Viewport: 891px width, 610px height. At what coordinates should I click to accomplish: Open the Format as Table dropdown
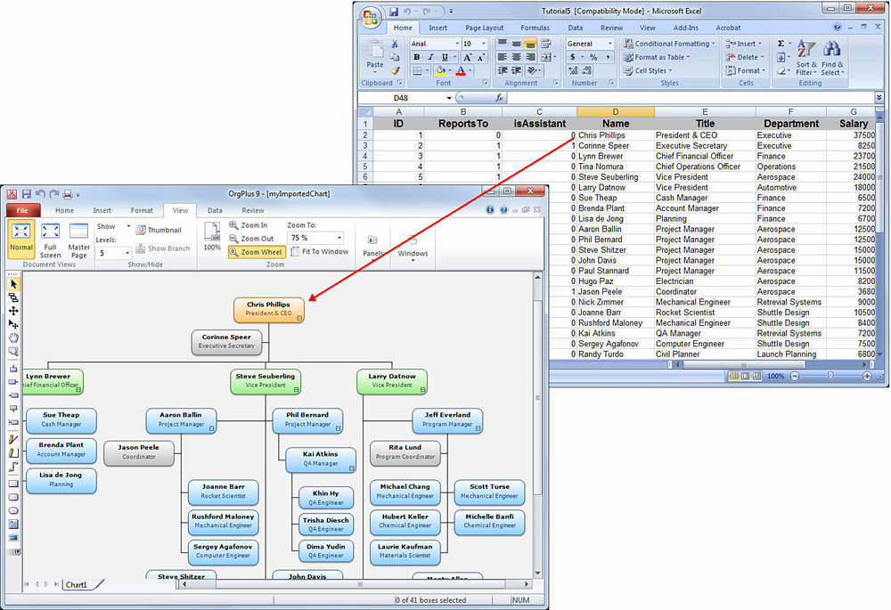click(x=657, y=57)
